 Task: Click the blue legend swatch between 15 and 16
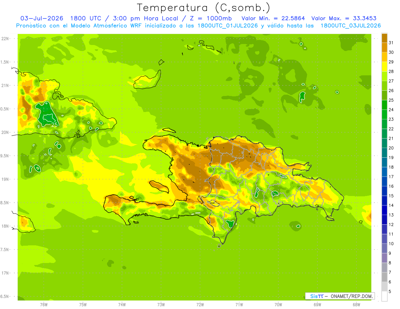coord(384,191)
